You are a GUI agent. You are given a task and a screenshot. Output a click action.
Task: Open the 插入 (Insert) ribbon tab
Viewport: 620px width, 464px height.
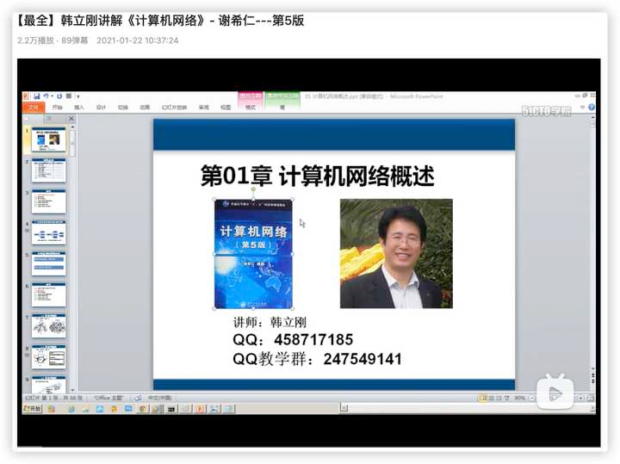point(79,108)
